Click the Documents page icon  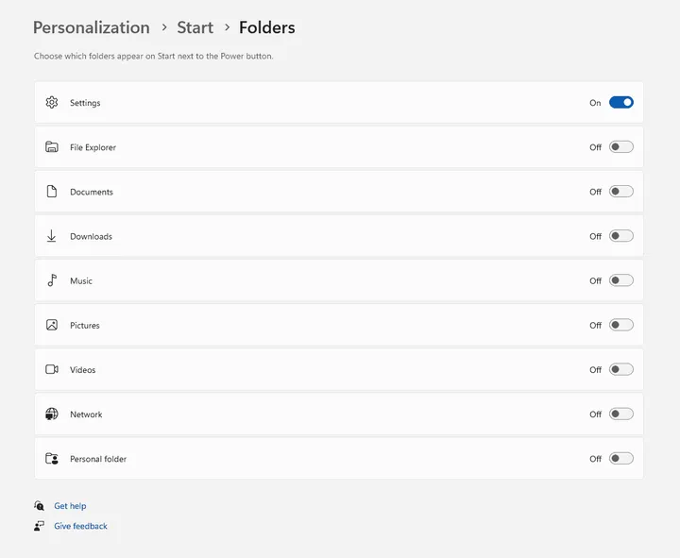52,192
